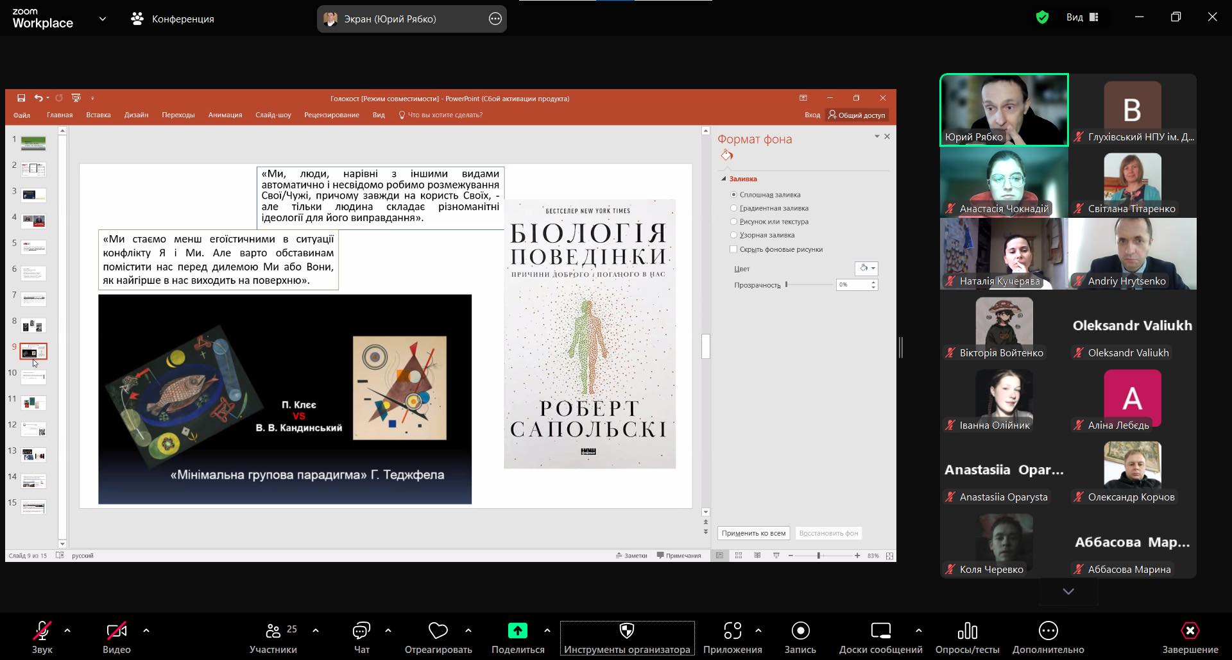Start slideshow icon in status bar

click(x=776, y=556)
